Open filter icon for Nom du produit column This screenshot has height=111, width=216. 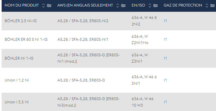pyautogui.click(x=49, y=5)
